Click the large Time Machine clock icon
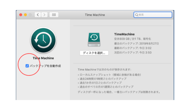 (x=43, y=40)
